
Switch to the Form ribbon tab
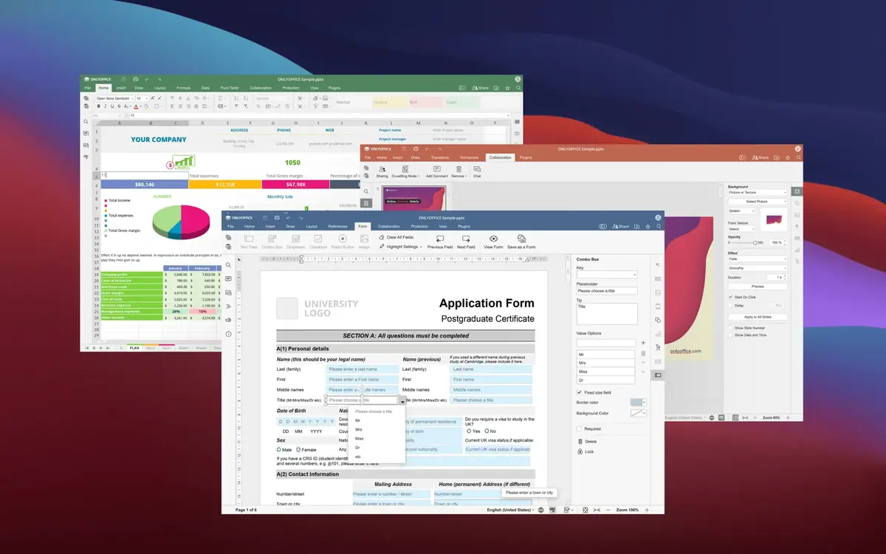coord(363,227)
